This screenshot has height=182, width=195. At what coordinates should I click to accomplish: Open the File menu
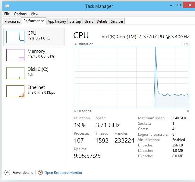coord(7,14)
